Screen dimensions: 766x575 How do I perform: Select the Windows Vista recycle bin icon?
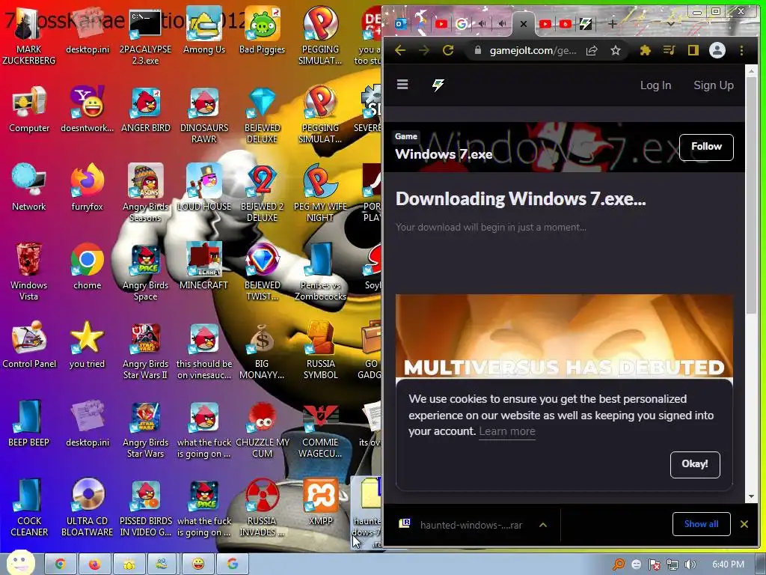click(29, 270)
